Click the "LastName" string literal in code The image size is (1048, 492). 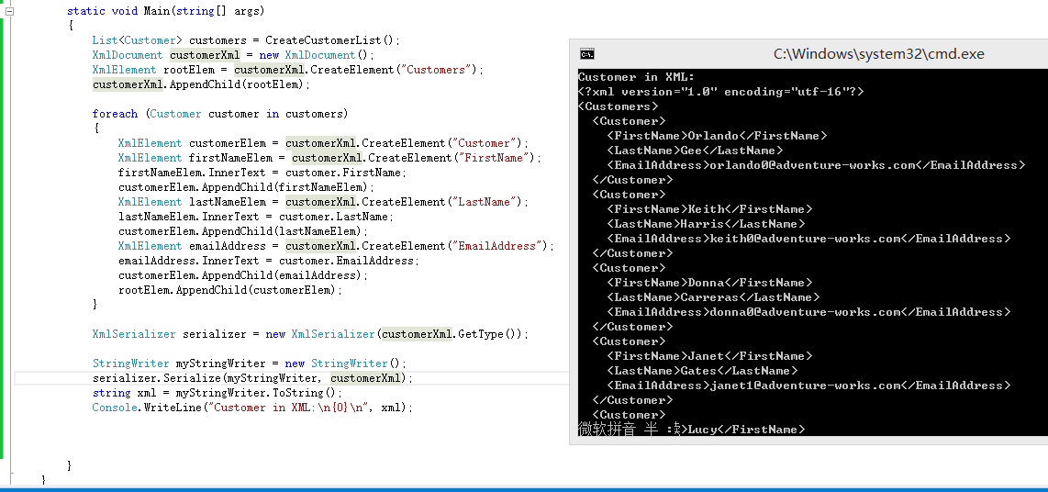pos(485,202)
